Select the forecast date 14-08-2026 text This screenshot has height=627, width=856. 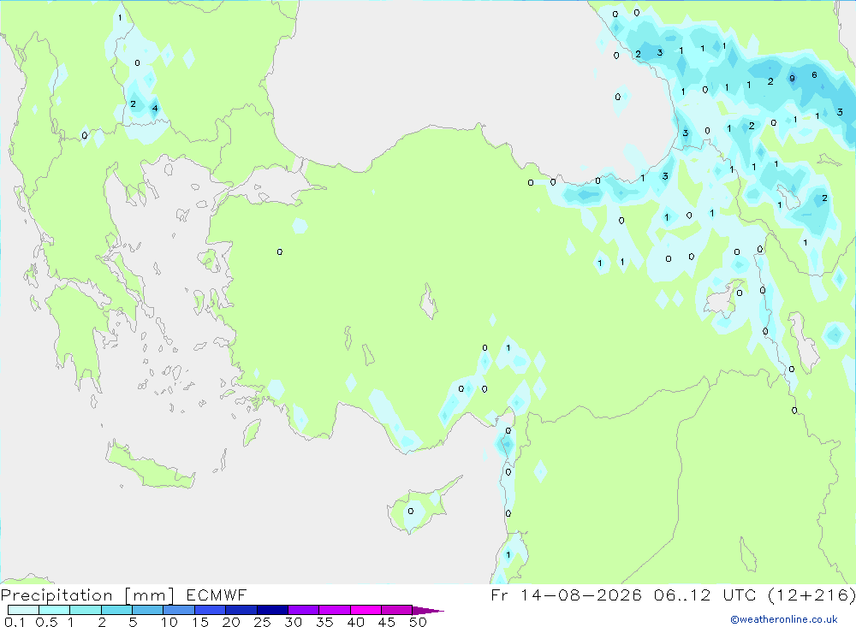coord(581,595)
